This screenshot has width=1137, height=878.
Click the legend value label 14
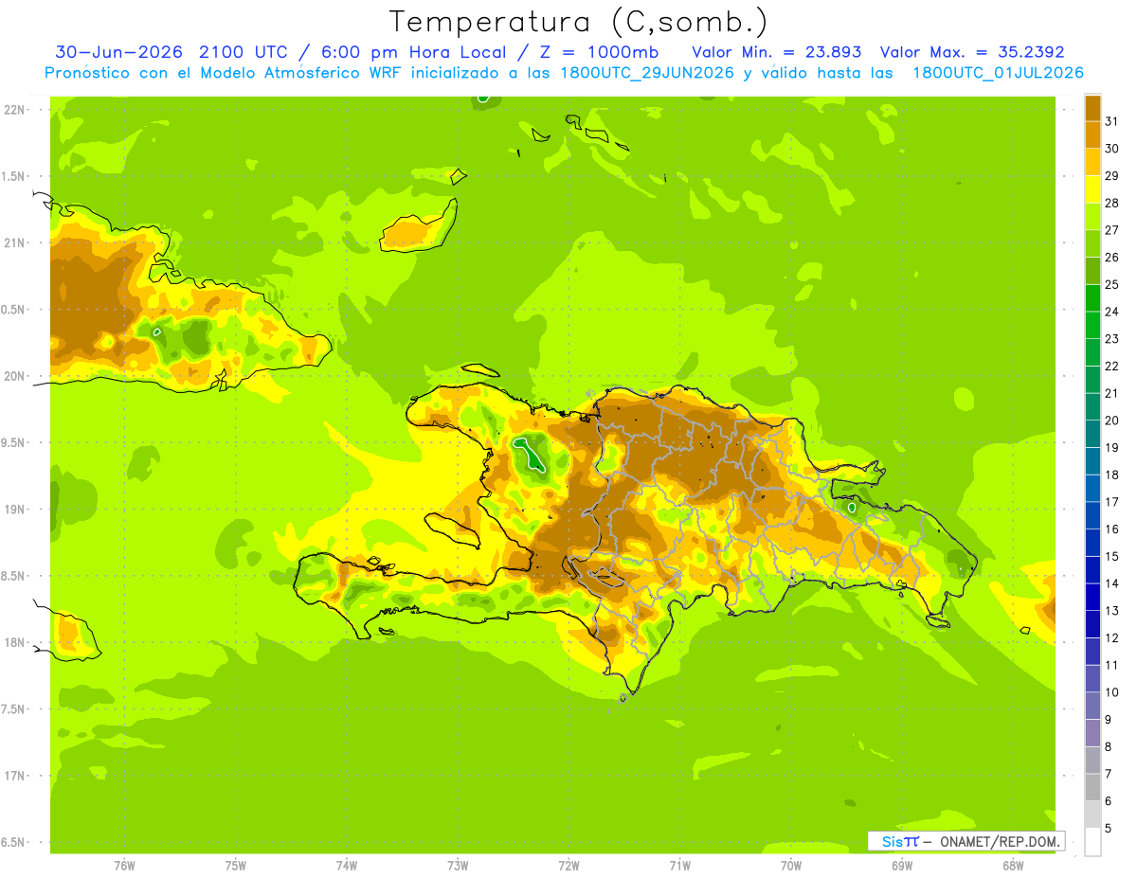(1112, 583)
